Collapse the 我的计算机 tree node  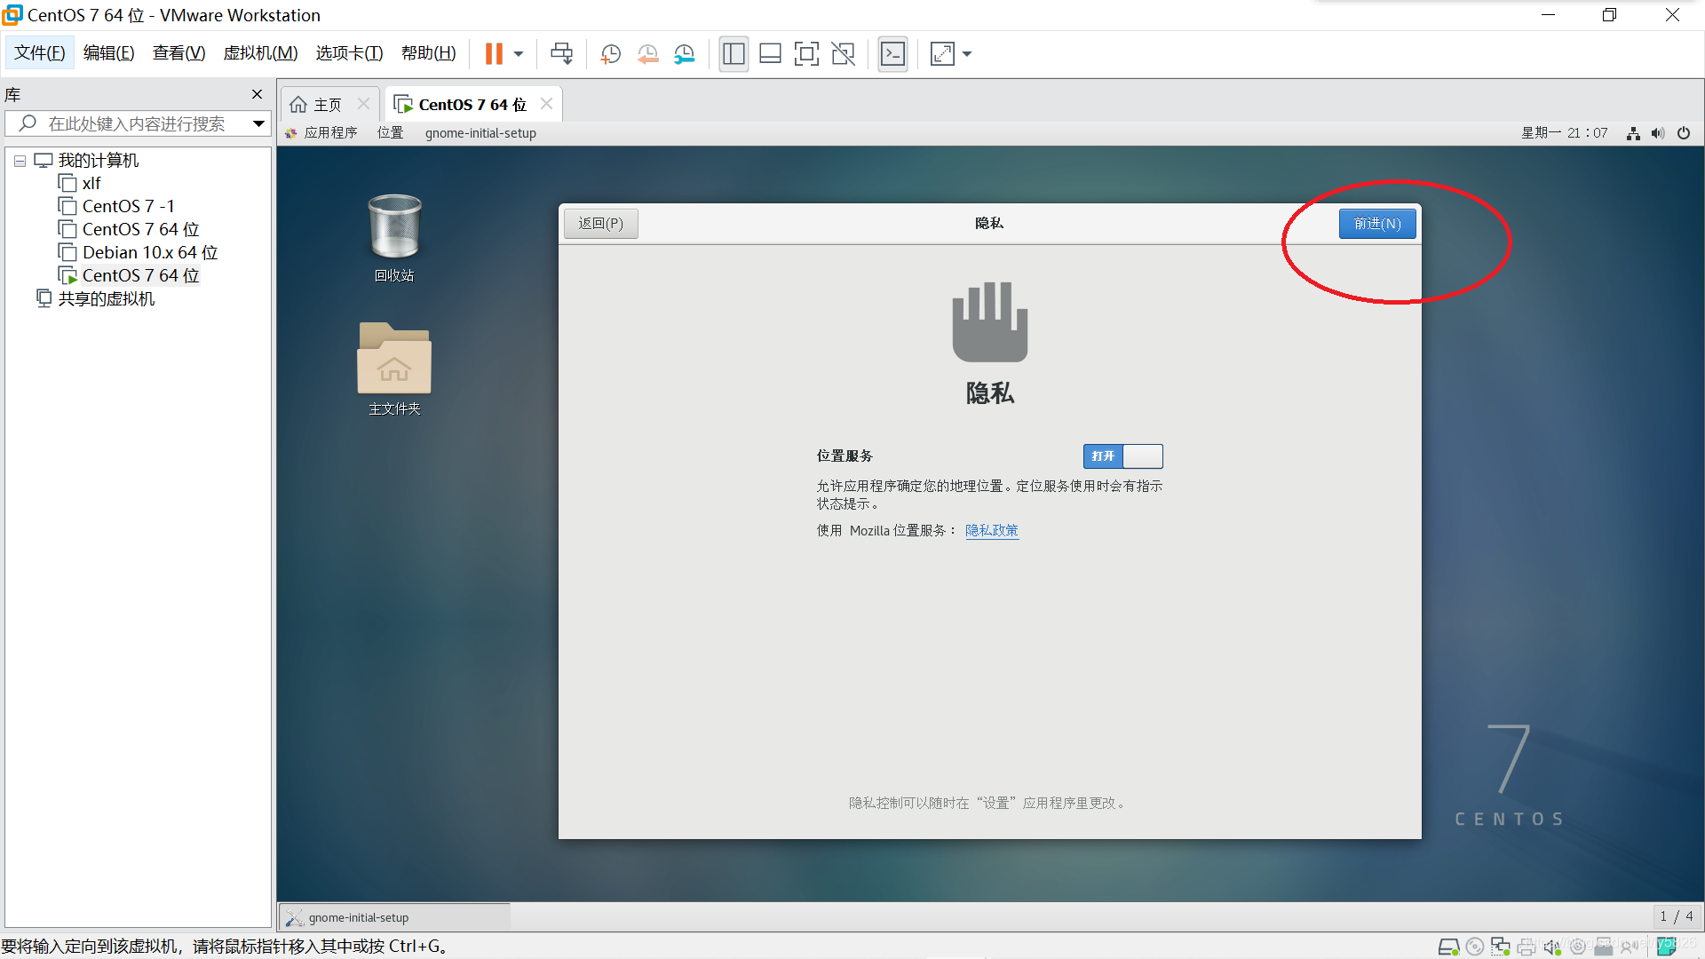pos(20,161)
